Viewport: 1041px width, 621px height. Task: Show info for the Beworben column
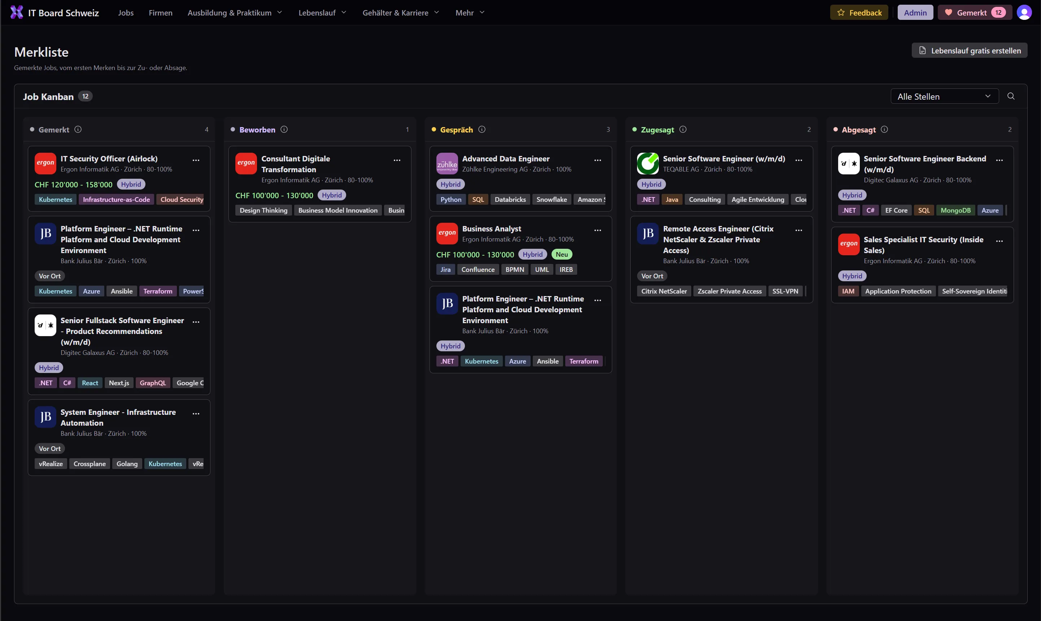point(284,129)
